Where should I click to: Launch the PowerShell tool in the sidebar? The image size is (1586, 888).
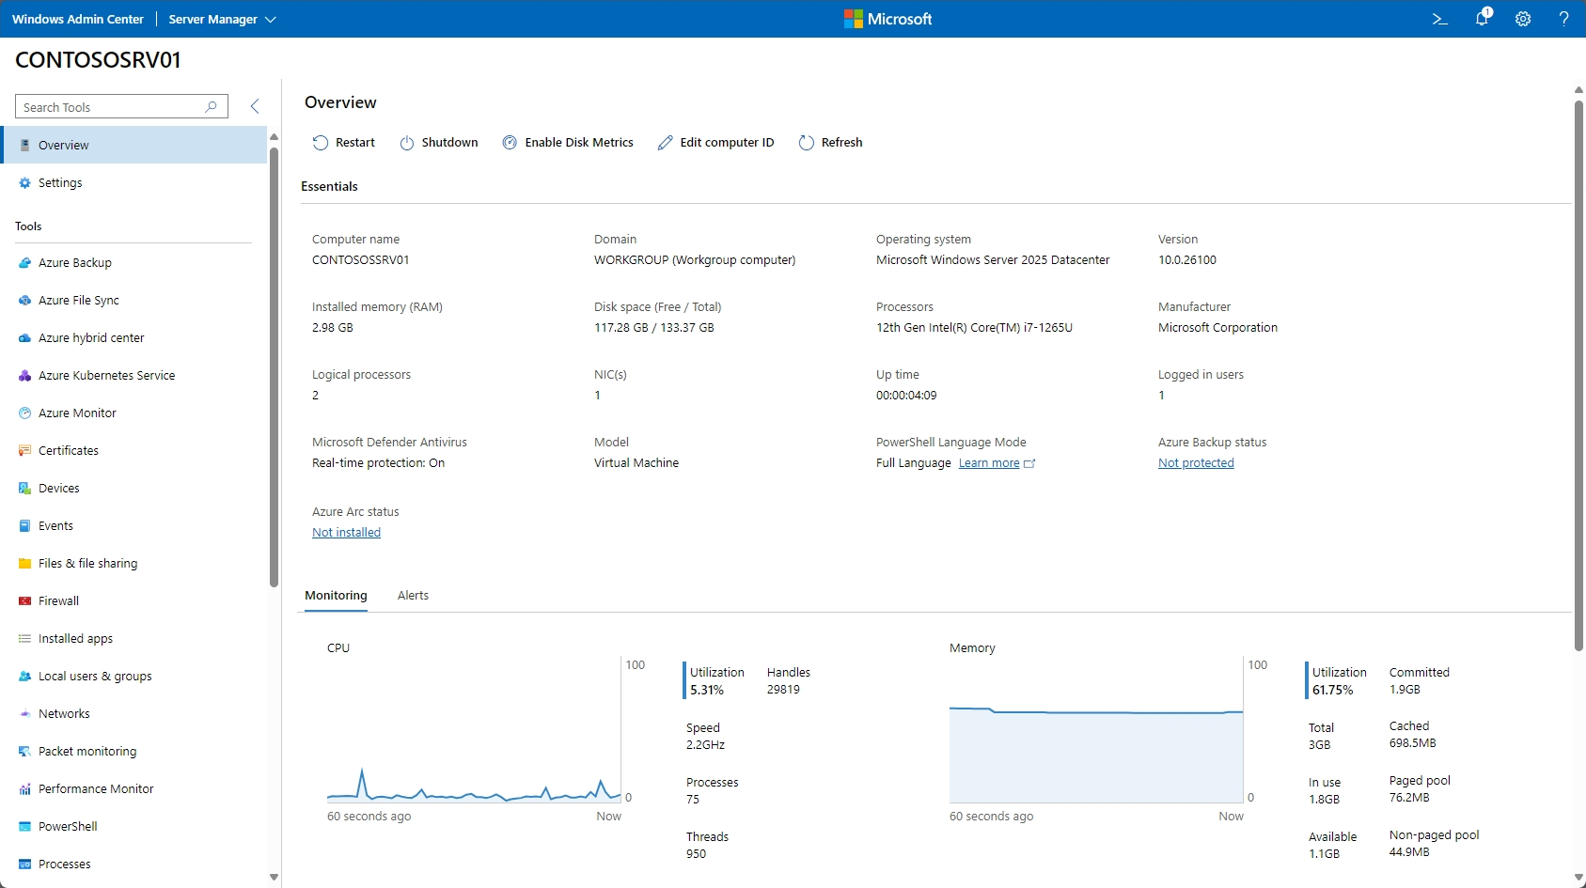tap(67, 826)
